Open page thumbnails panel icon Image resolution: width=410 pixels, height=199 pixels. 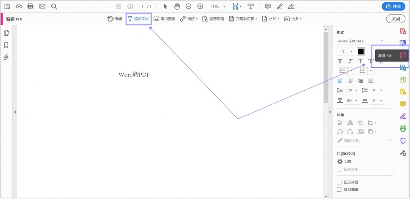6,33
